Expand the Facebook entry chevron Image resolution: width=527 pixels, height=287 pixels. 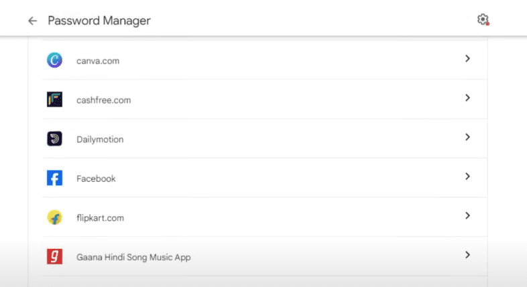pyautogui.click(x=467, y=177)
